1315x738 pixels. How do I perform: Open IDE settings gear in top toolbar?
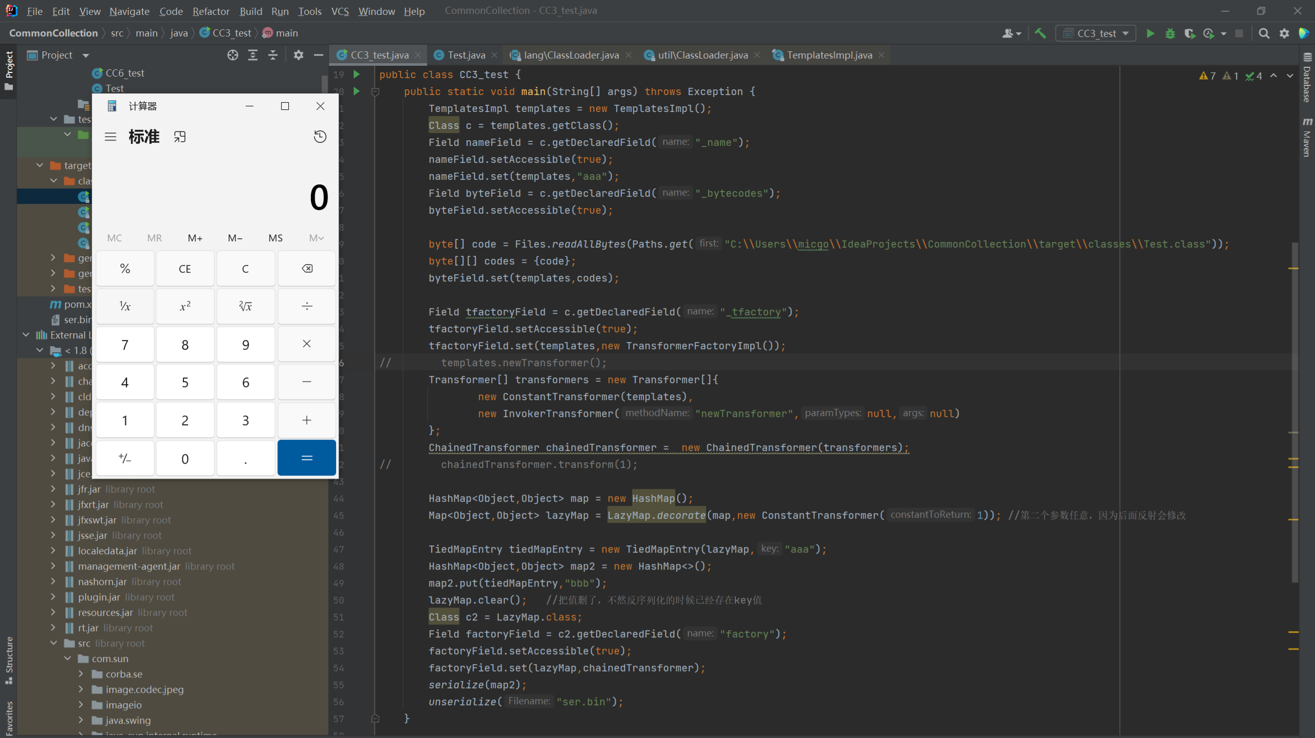pyautogui.click(x=1284, y=33)
